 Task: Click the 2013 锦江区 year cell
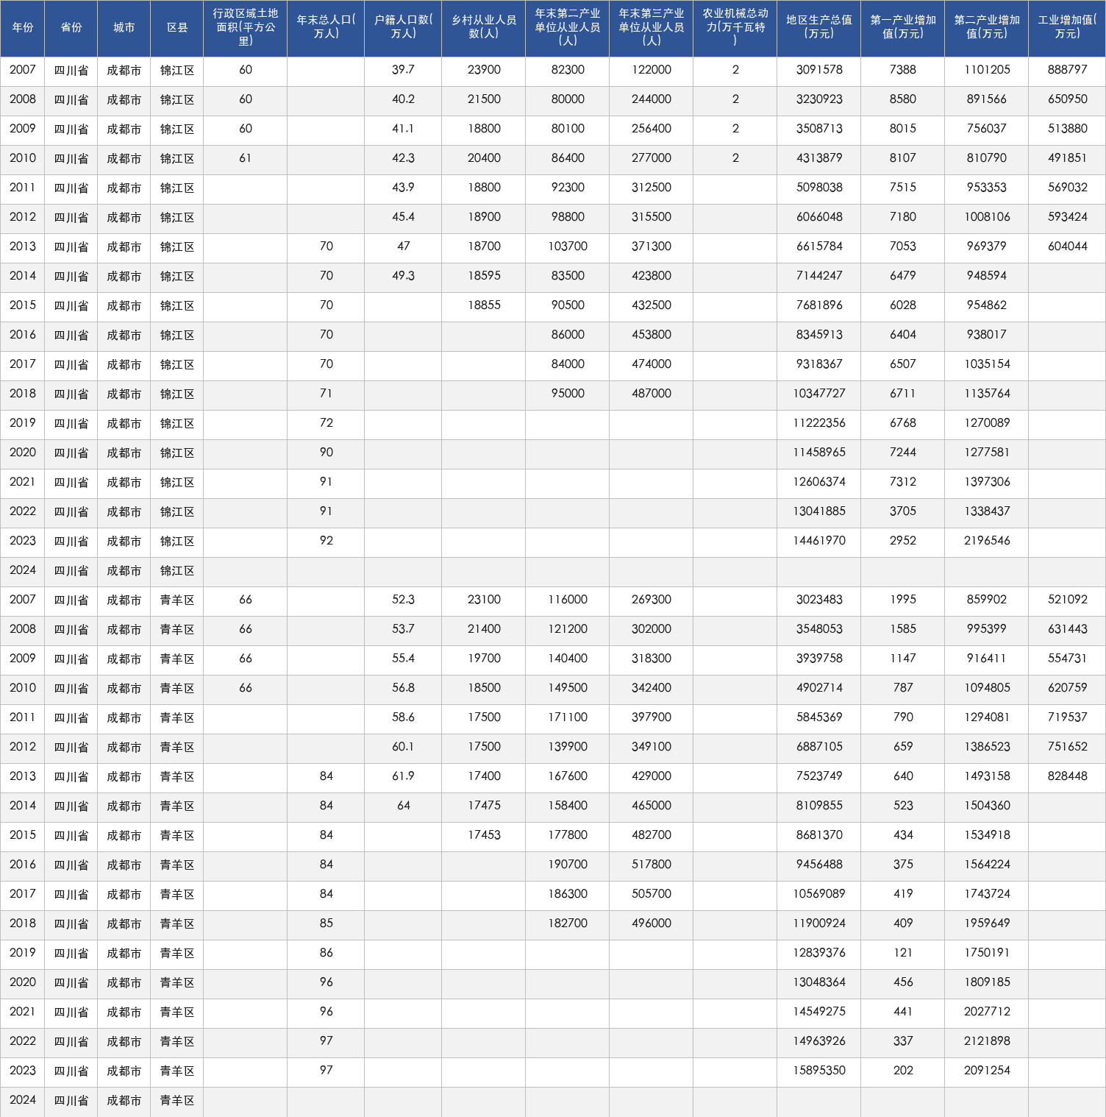[23, 247]
